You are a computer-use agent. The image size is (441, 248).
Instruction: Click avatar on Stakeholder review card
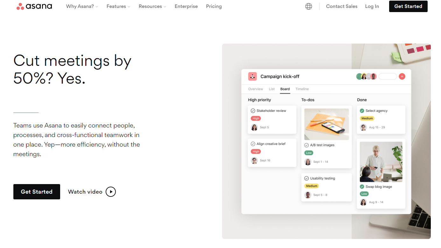coord(254,127)
